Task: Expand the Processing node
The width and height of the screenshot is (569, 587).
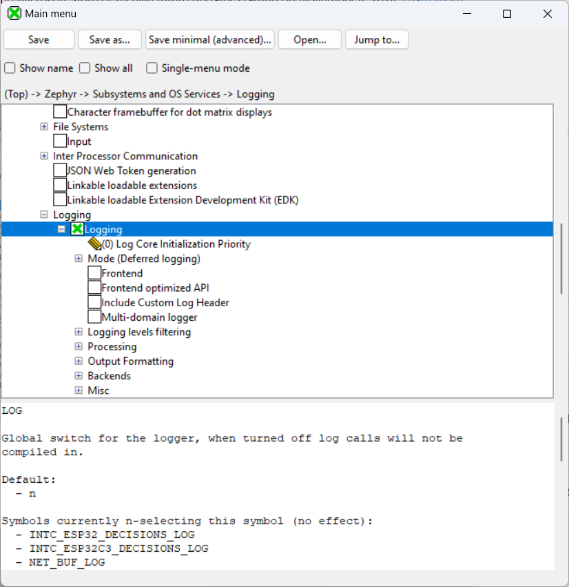Action: (79, 346)
